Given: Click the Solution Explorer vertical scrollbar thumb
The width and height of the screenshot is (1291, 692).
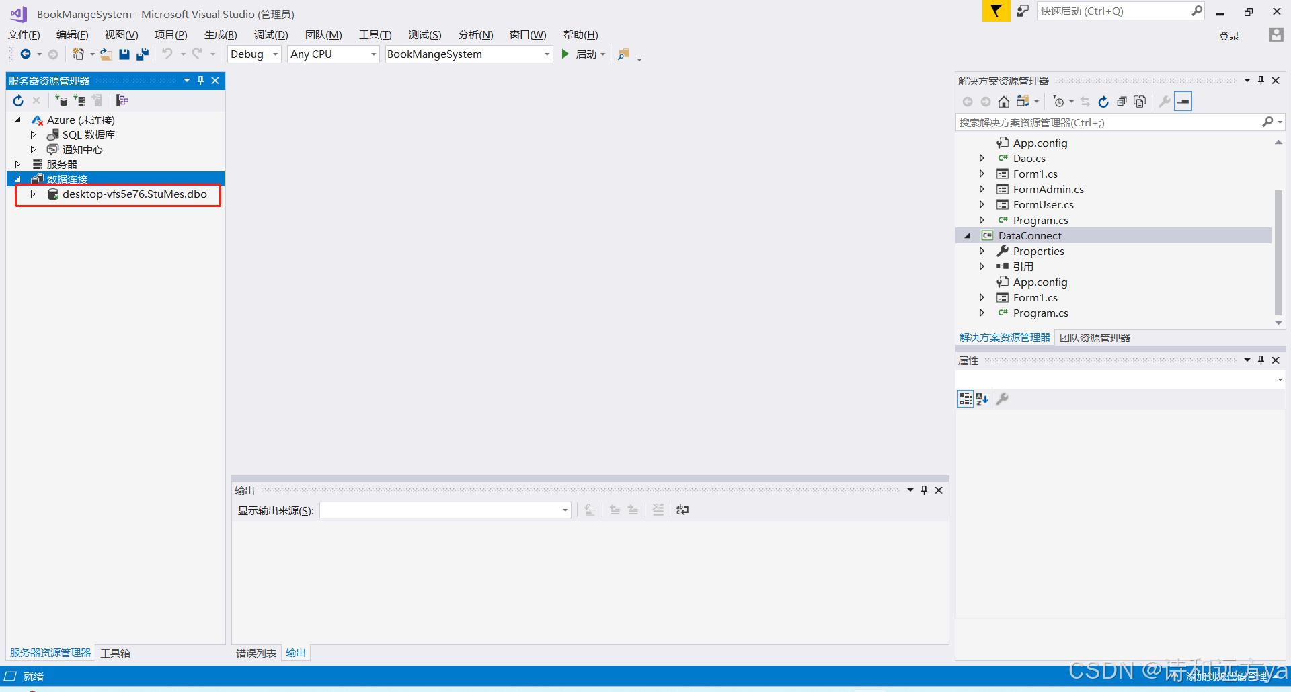Looking at the screenshot, I should point(1278,252).
